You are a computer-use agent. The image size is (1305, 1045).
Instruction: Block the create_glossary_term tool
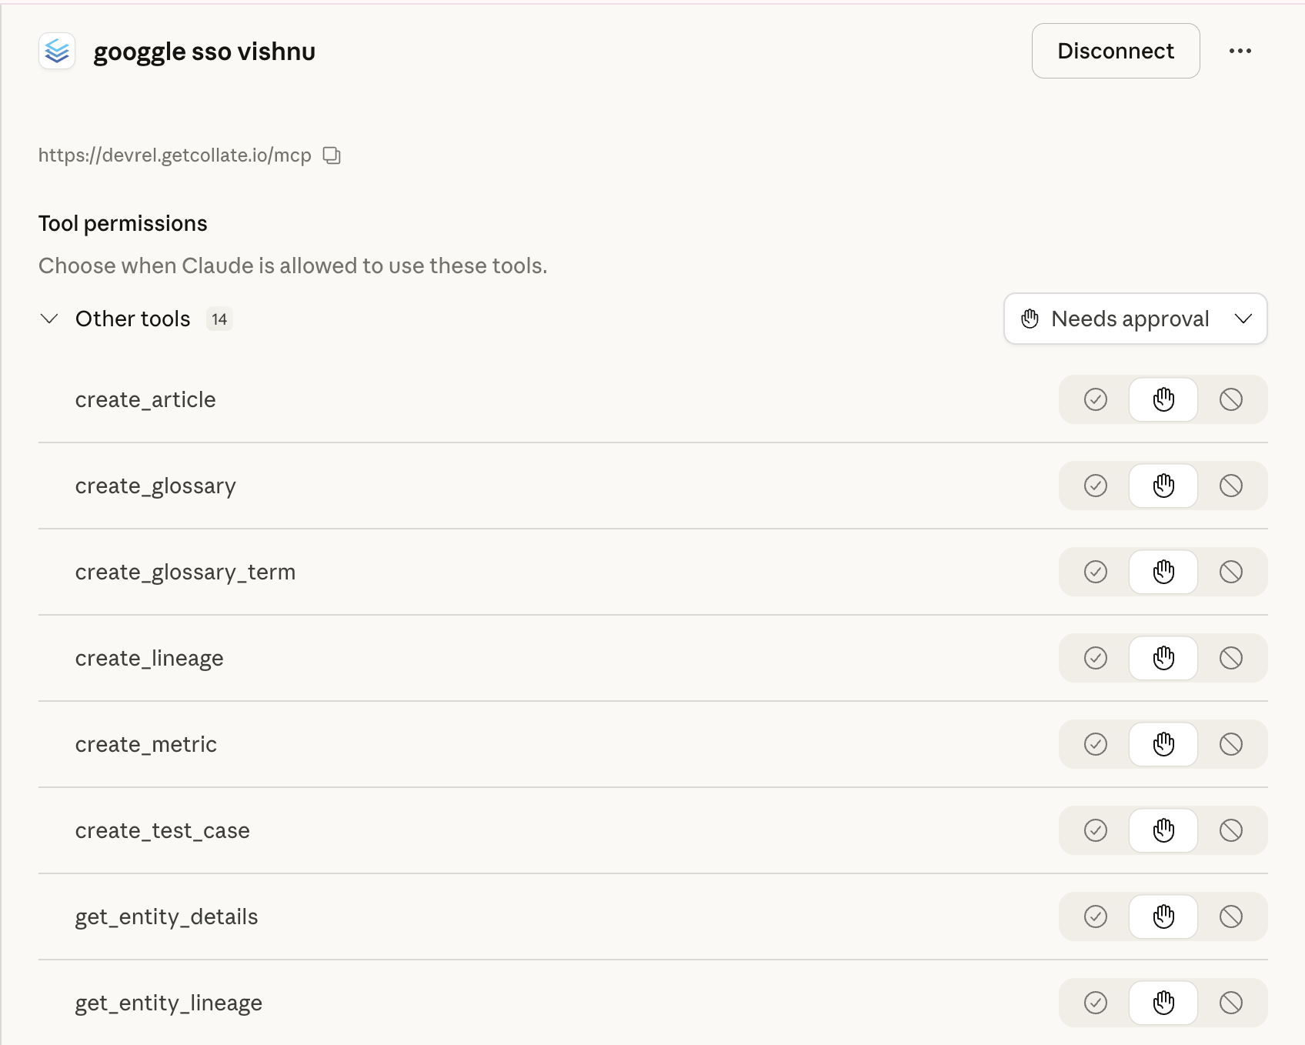coord(1231,572)
